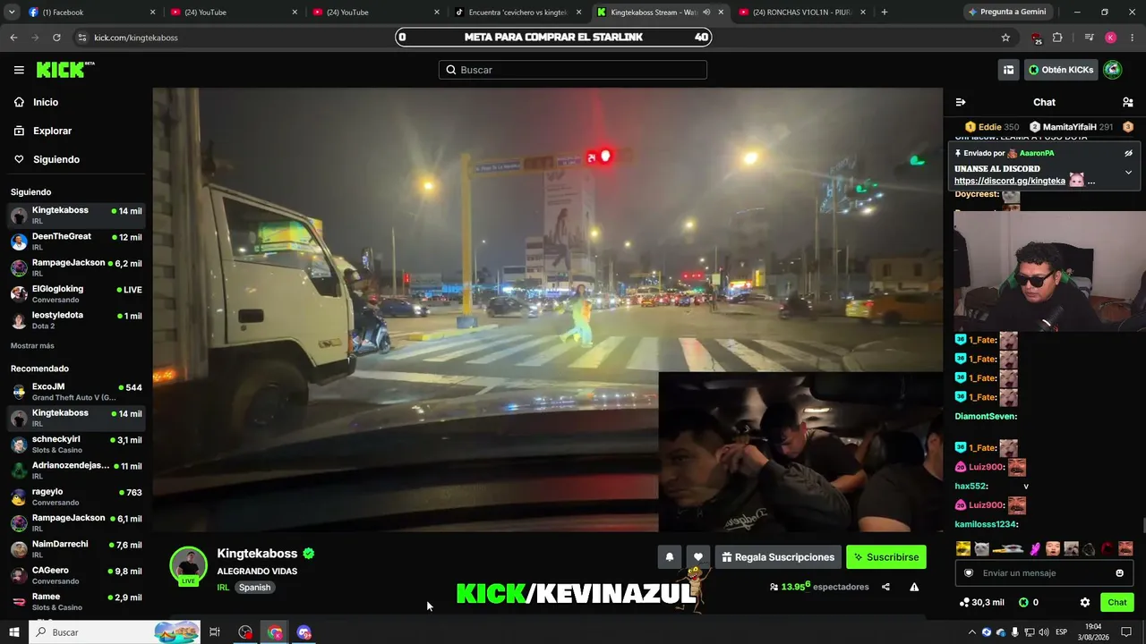Viewport: 1146px width, 644px height.
Task: Open the chat settings gear
Action: click(1085, 602)
